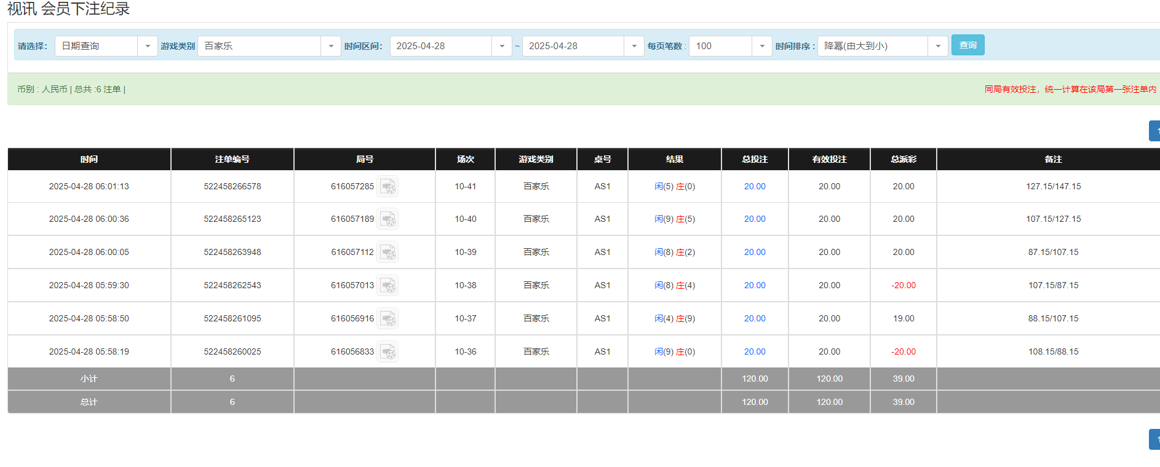Open video replay icon for round 616057112
The width and height of the screenshot is (1160, 467).
(387, 252)
